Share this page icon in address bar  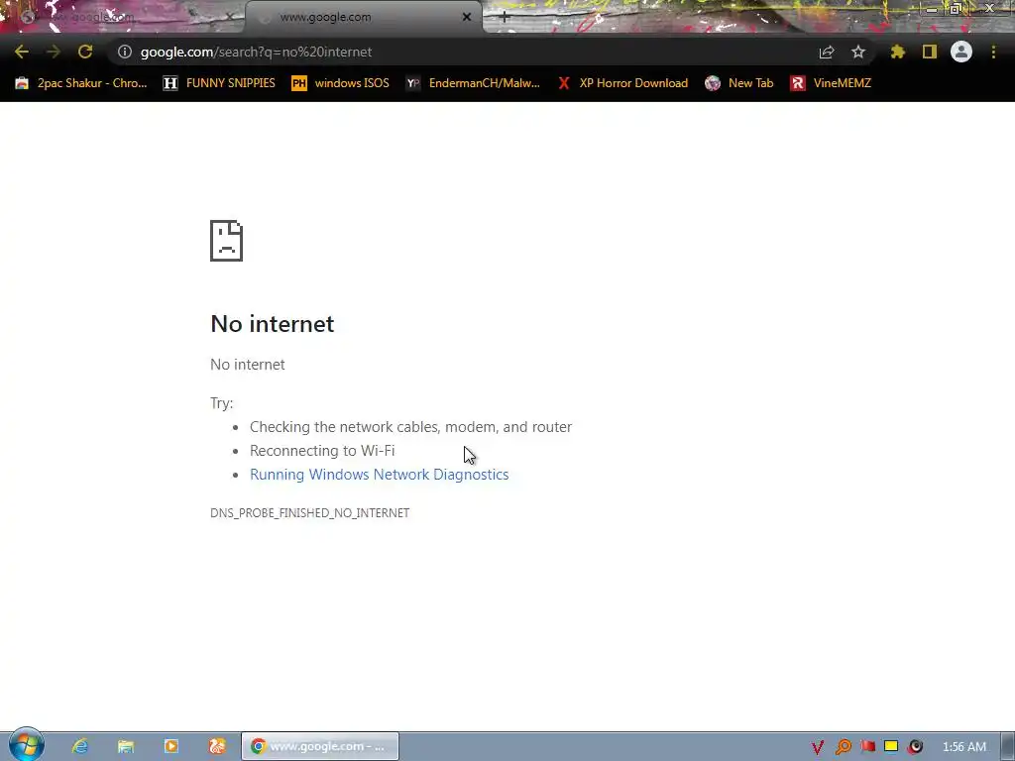pyautogui.click(x=827, y=52)
